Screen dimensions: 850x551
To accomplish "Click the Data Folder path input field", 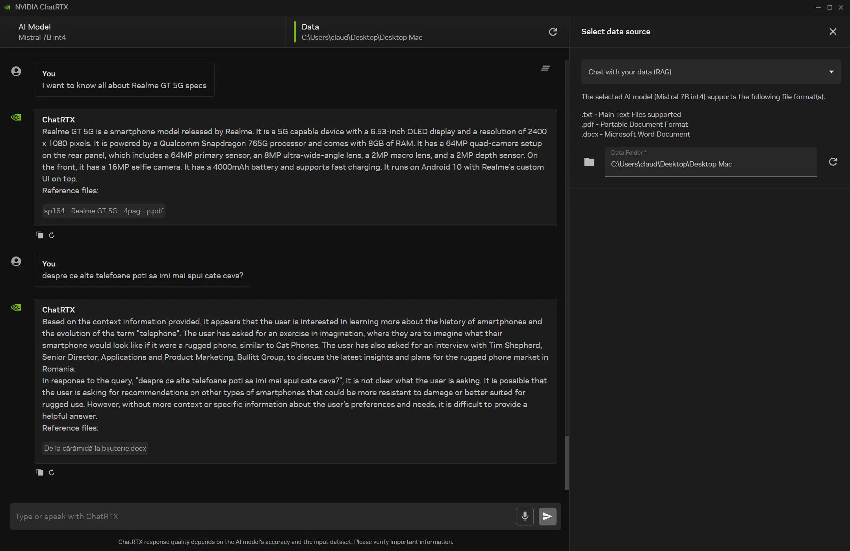I will (711, 162).
